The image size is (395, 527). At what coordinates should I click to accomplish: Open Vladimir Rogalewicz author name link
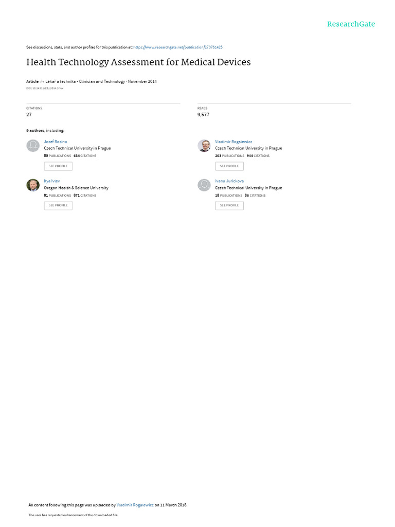(234, 142)
